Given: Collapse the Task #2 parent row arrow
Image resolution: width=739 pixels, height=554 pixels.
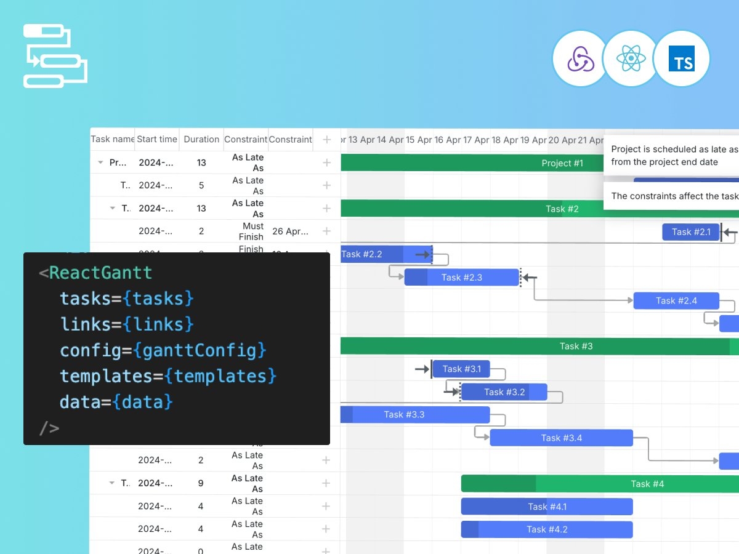Looking at the screenshot, I should point(112,208).
